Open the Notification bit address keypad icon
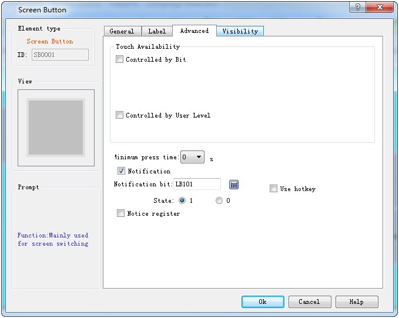The width and height of the screenshot is (399, 318). pos(234,185)
